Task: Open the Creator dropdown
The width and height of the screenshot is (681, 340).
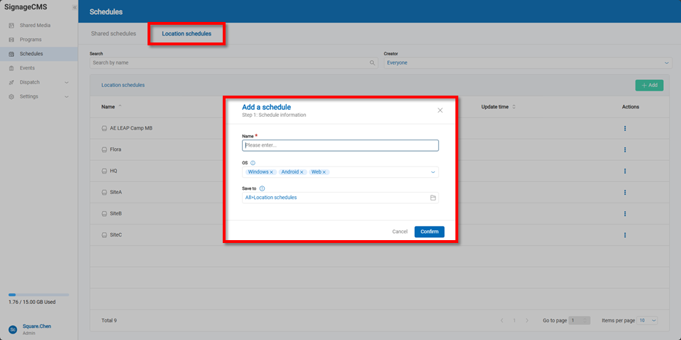Action: (x=527, y=63)
